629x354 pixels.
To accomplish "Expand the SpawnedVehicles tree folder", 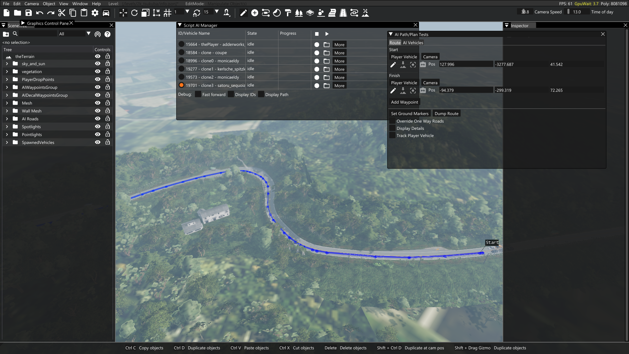I will click(x=7, y=142).
